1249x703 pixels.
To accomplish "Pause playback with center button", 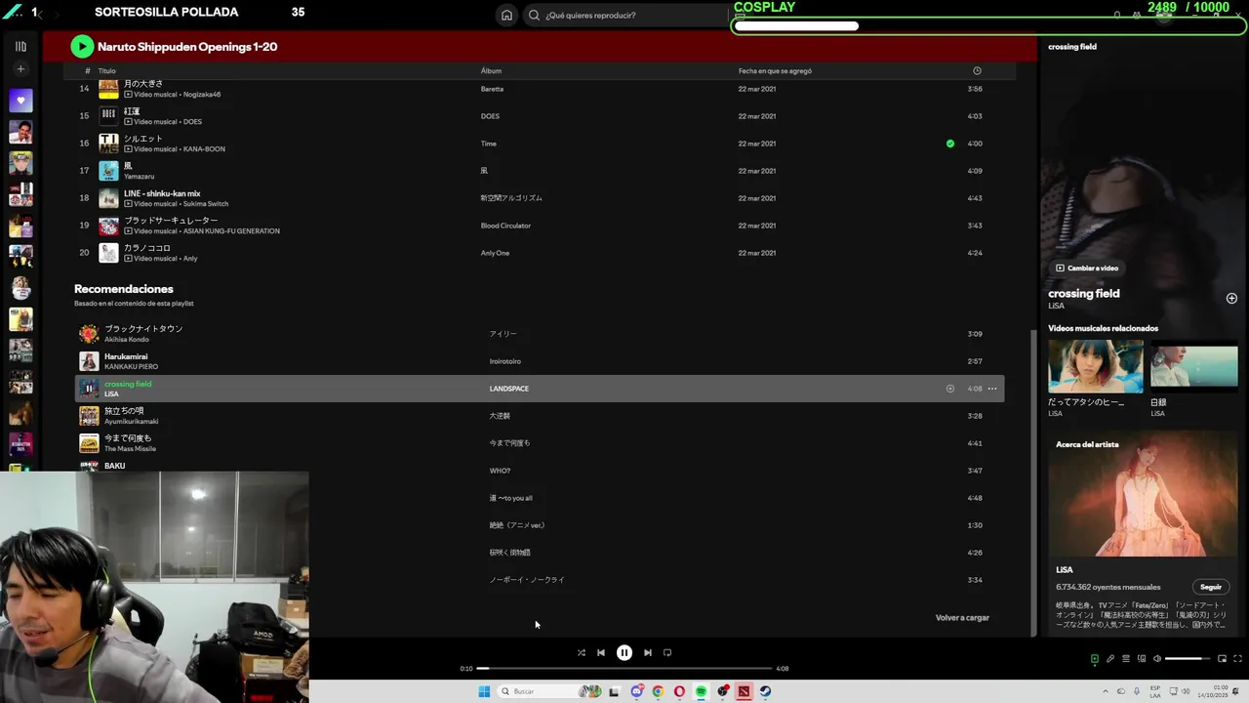I will click(x=624, y=653).
